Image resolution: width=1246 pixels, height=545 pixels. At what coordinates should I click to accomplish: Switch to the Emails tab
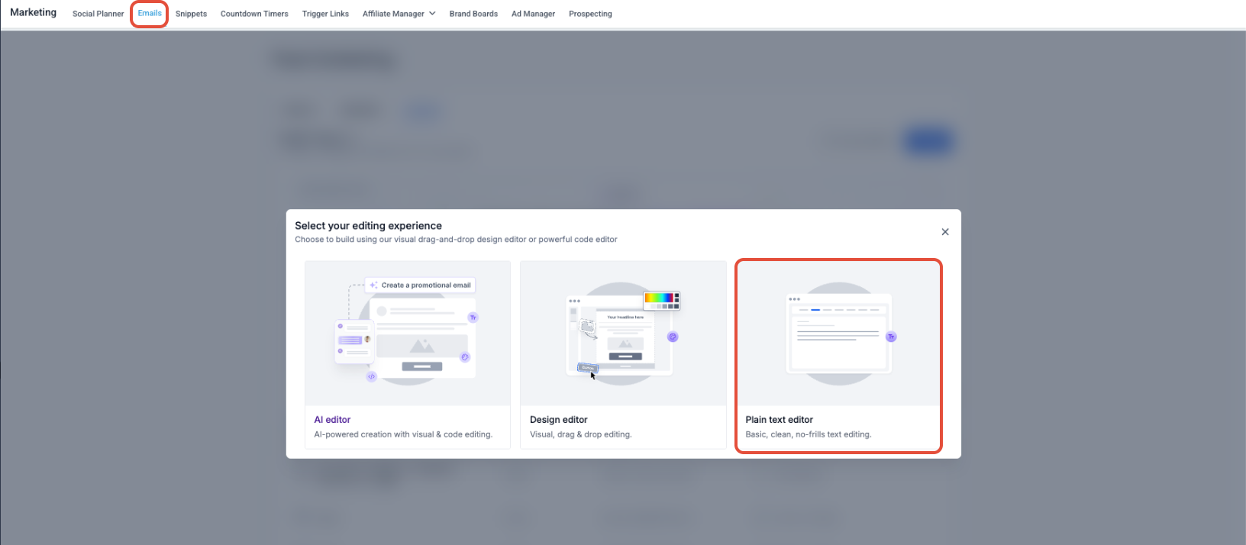click(150, 14)
